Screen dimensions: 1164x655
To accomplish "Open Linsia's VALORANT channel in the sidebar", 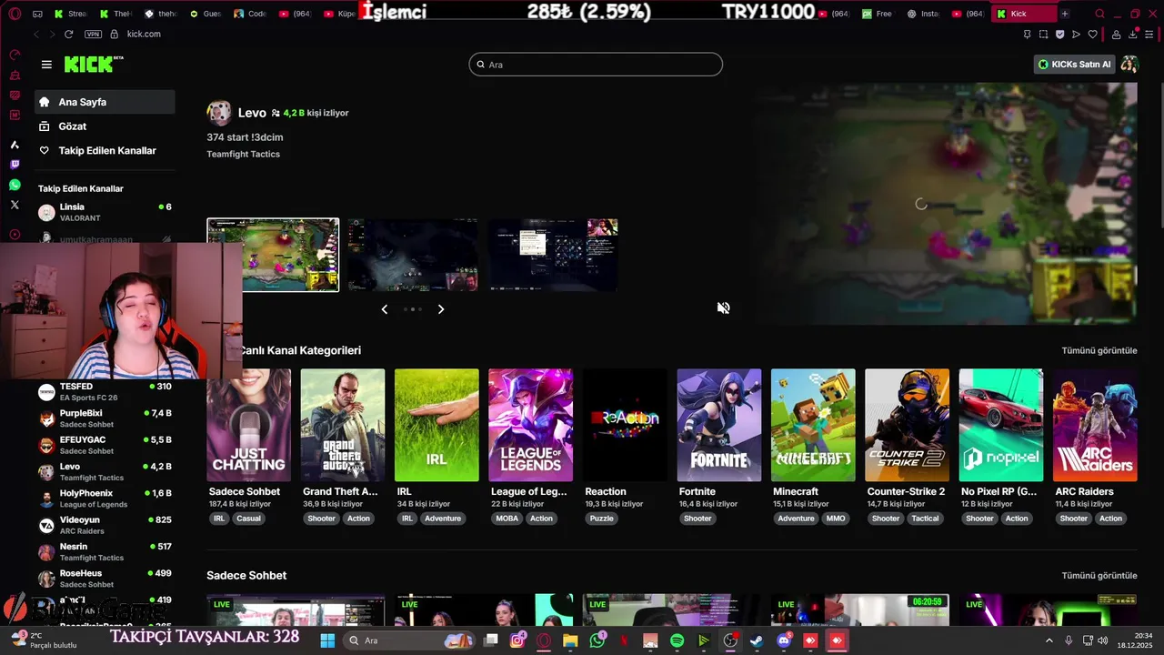I will 105,212.
